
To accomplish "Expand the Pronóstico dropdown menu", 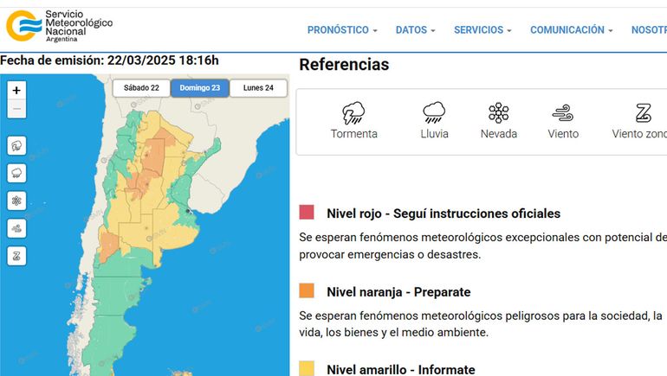I will pyautogui.click(x=342, y=30).
